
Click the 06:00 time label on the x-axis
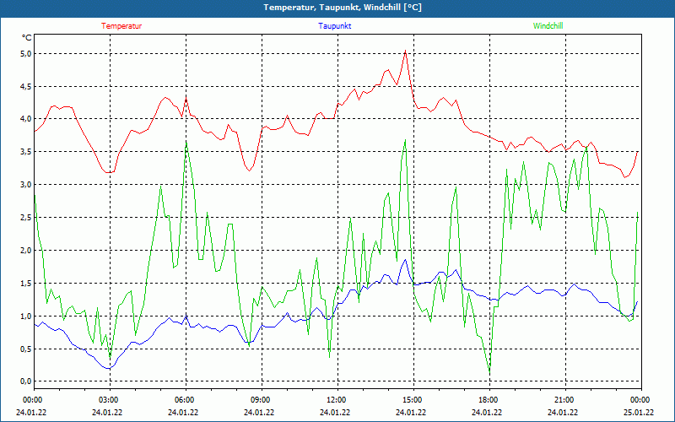coord(184,400)
